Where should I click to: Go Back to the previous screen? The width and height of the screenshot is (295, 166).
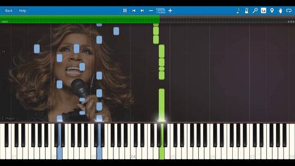coord(9,11)
